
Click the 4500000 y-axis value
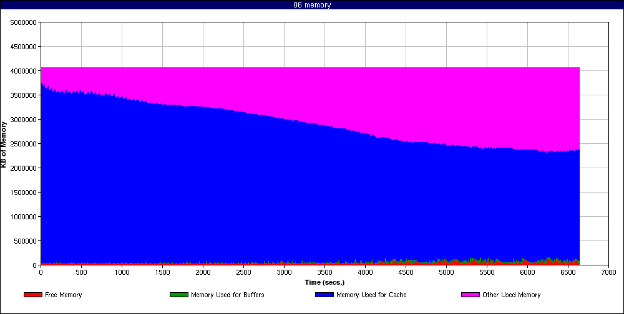24,47
